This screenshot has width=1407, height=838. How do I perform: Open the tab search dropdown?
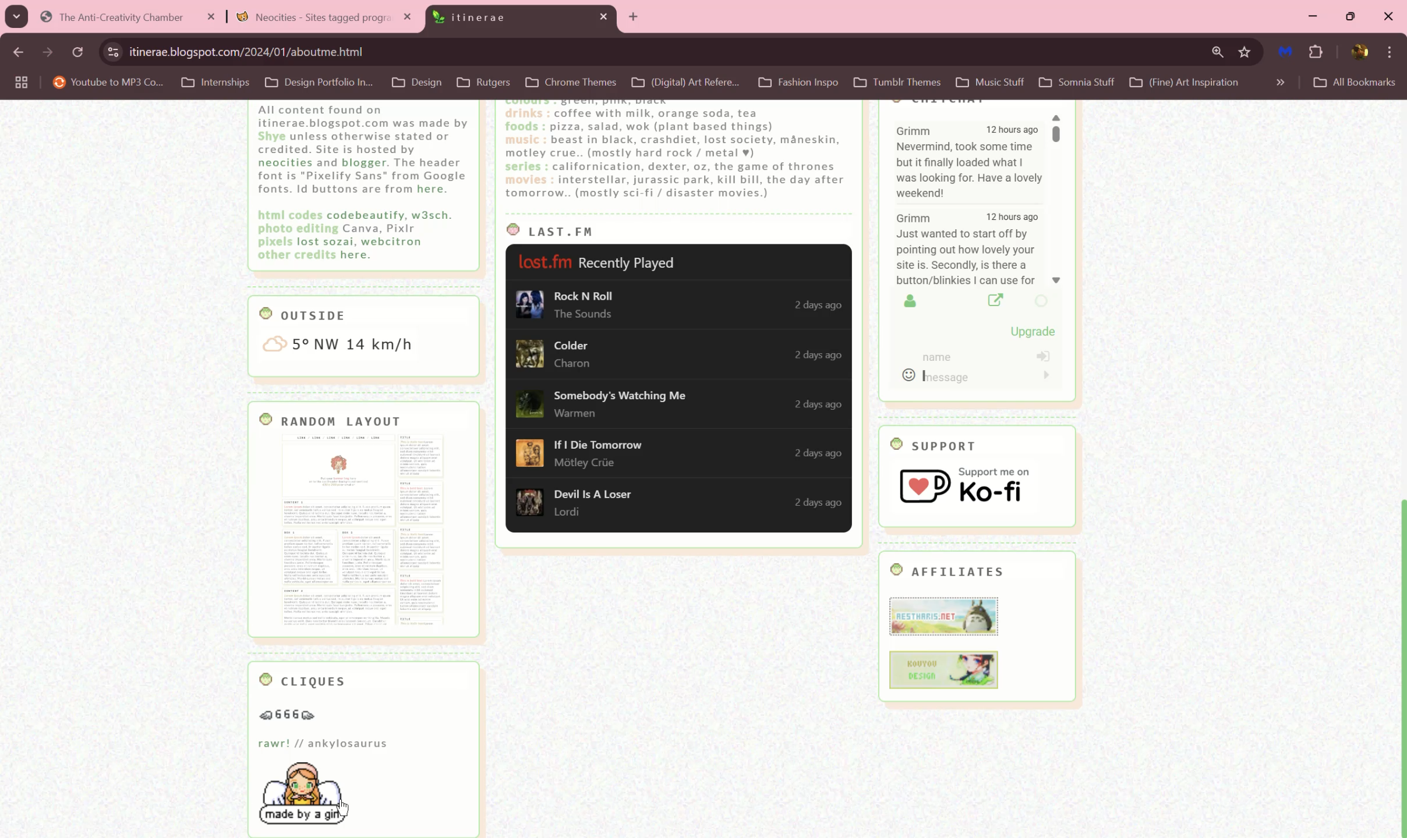(x=16, y=16)
